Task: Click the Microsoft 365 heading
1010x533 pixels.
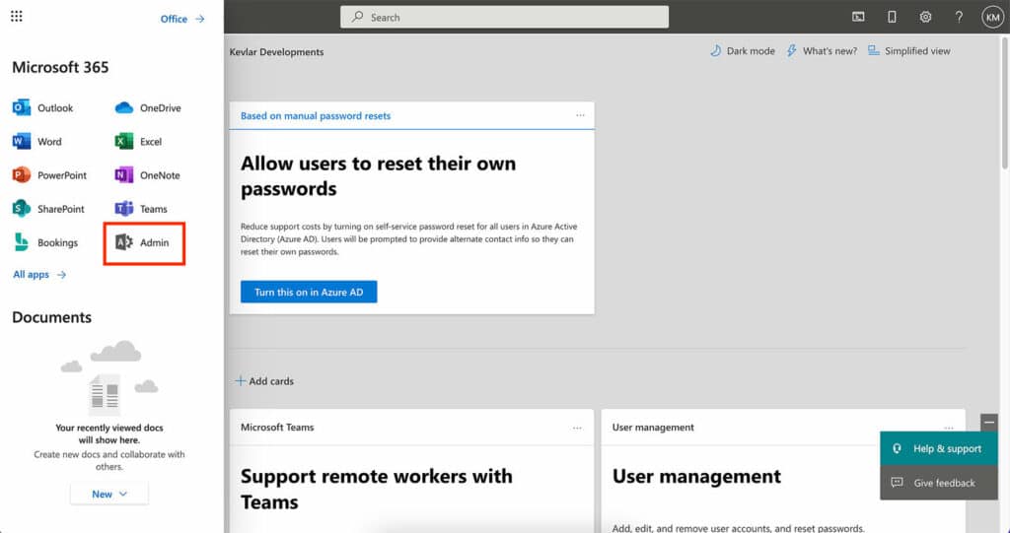Action: click(60, 68)
